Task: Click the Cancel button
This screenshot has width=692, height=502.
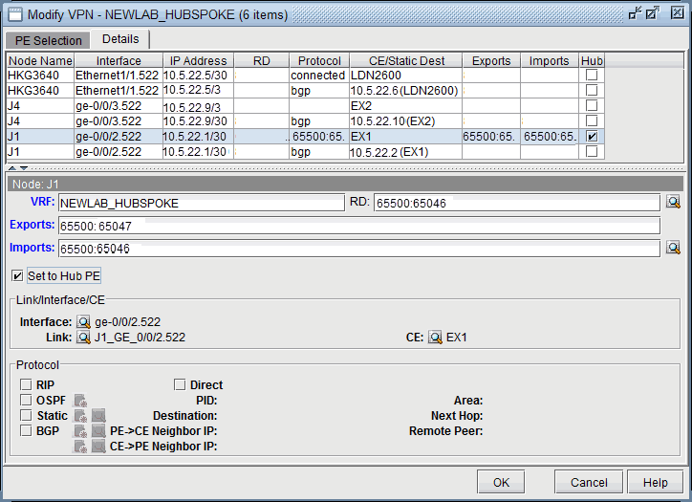Action: pyautogui.click(x=589, y=482)
